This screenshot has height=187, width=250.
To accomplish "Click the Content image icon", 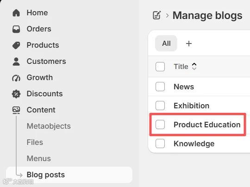I will pos(16,110).
